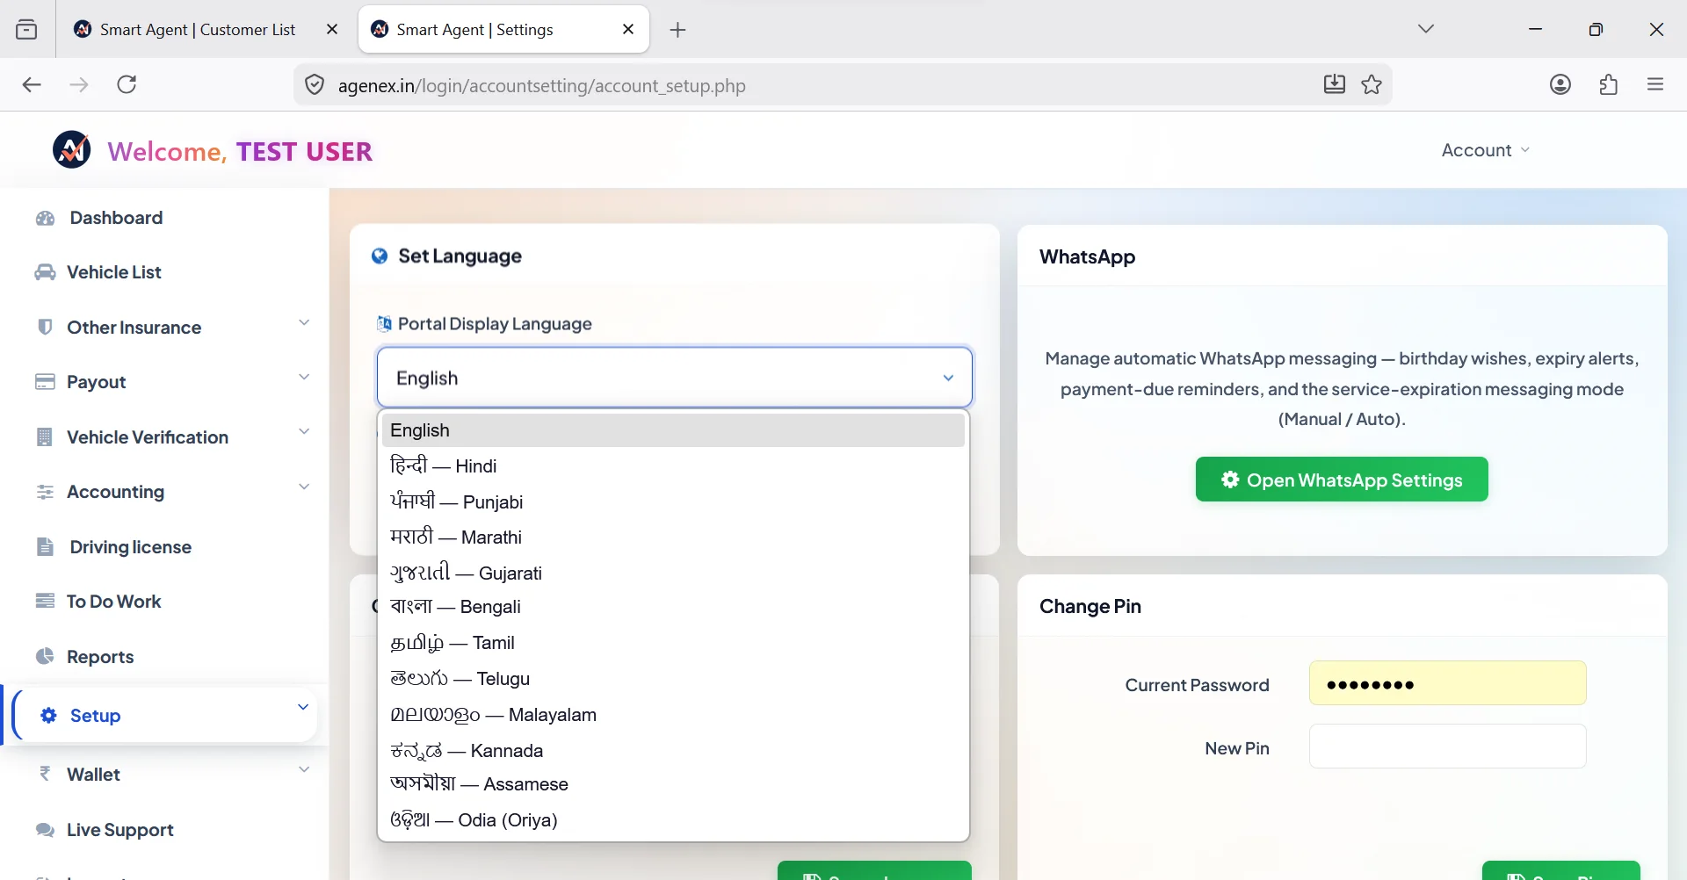Image resolution: width=1687 pixels, height=880 pixels.
Task: Click the Payout card icon
Action: click(x=45, y=382)
